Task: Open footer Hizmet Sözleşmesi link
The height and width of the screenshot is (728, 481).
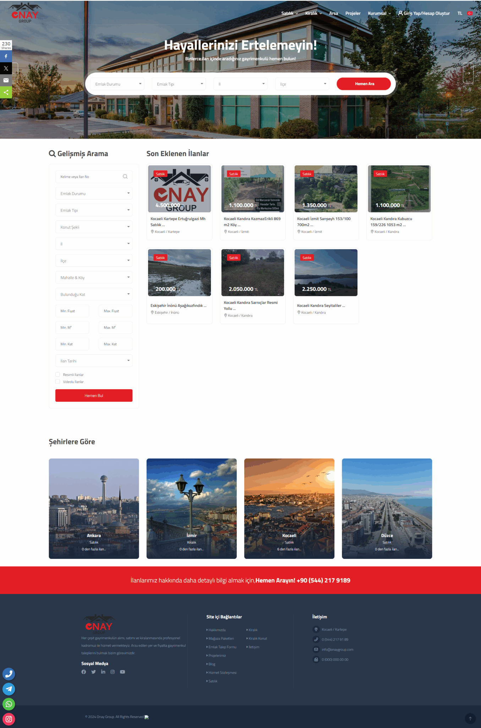Action: (x=222, y=673)
